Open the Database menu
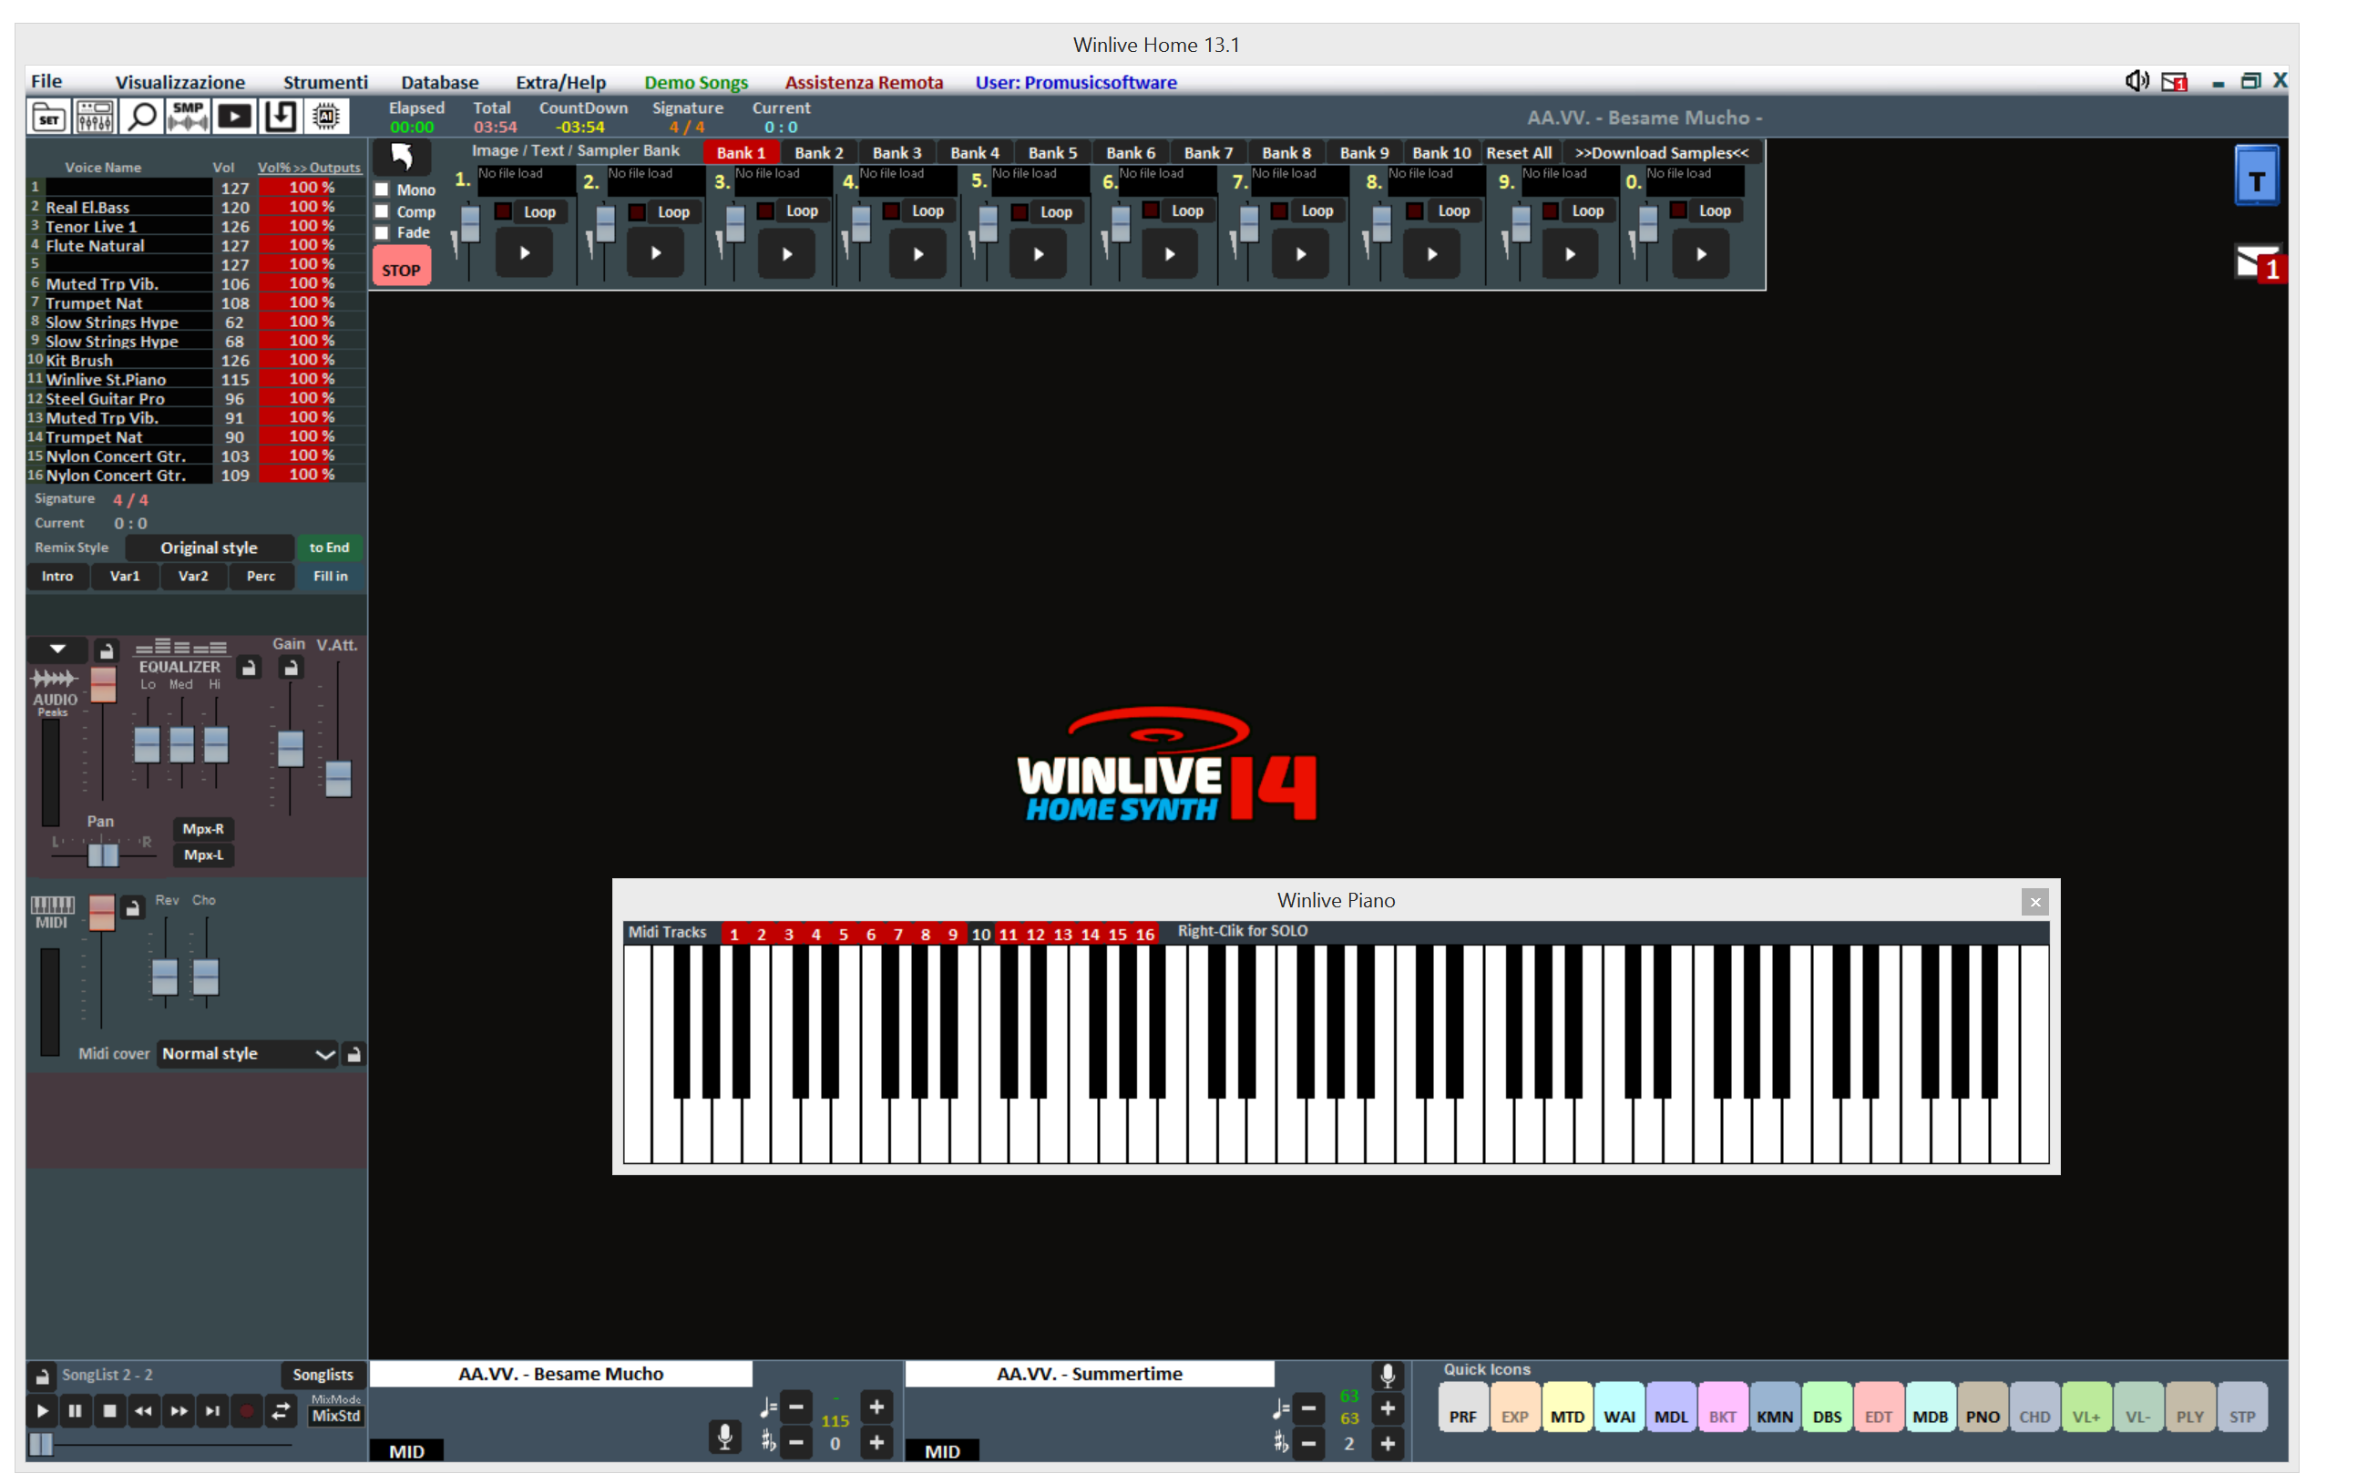This screenshot has width=2357, height=1484. (438, 82)
